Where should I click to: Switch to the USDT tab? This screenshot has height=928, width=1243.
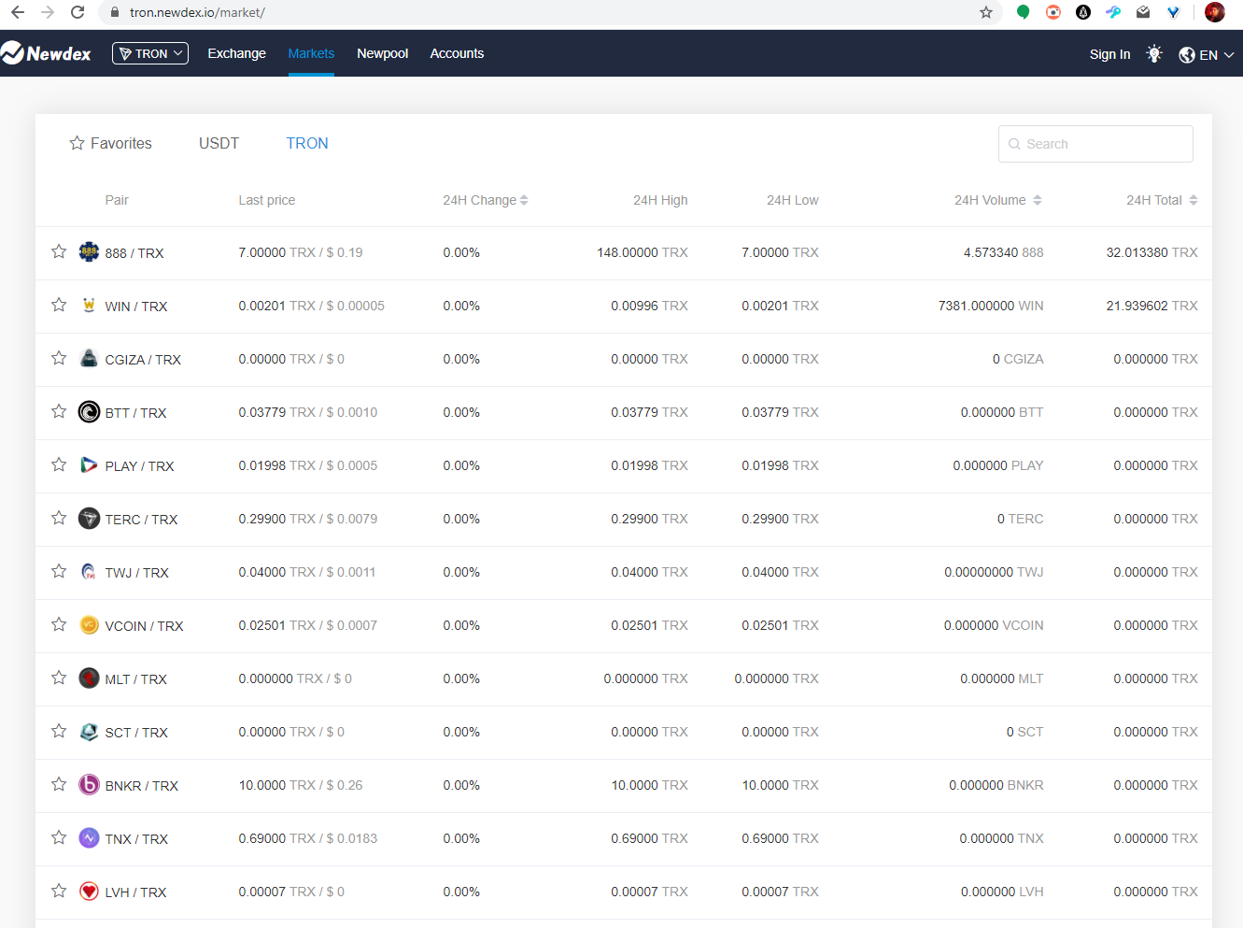(x=219, y=143)
